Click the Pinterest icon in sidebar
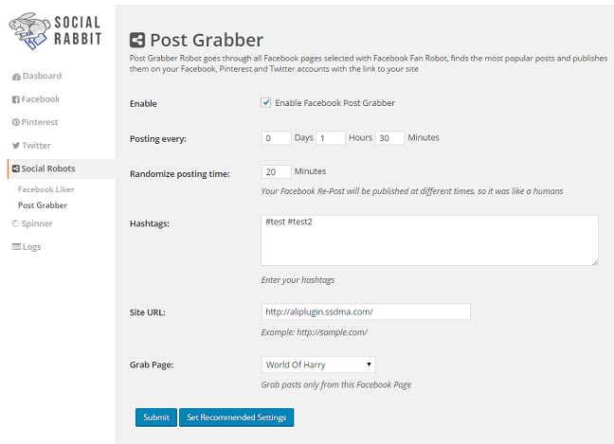 (15, 122)
